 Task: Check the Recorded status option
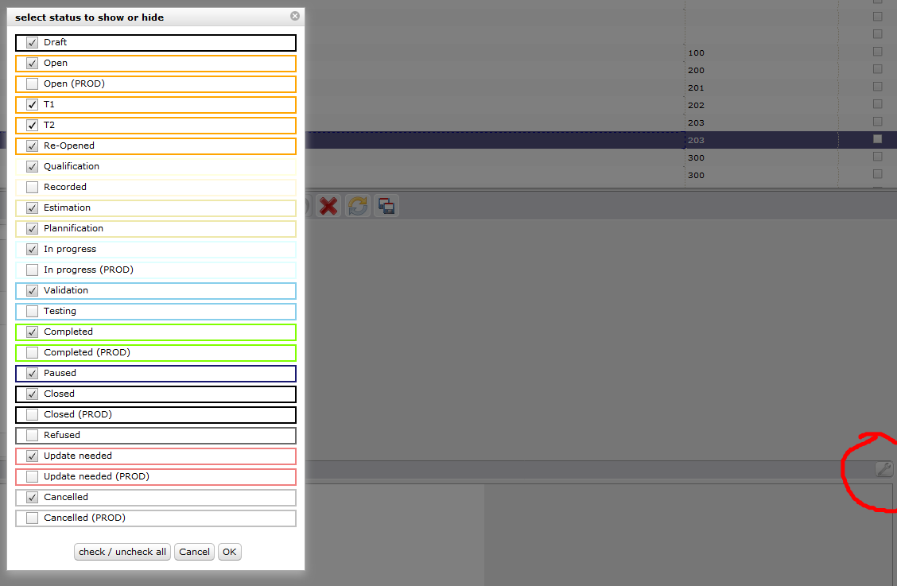coord(33,188)
